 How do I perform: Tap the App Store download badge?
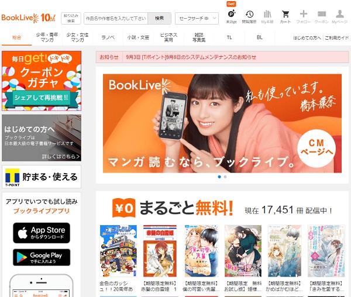coord(42,233)
